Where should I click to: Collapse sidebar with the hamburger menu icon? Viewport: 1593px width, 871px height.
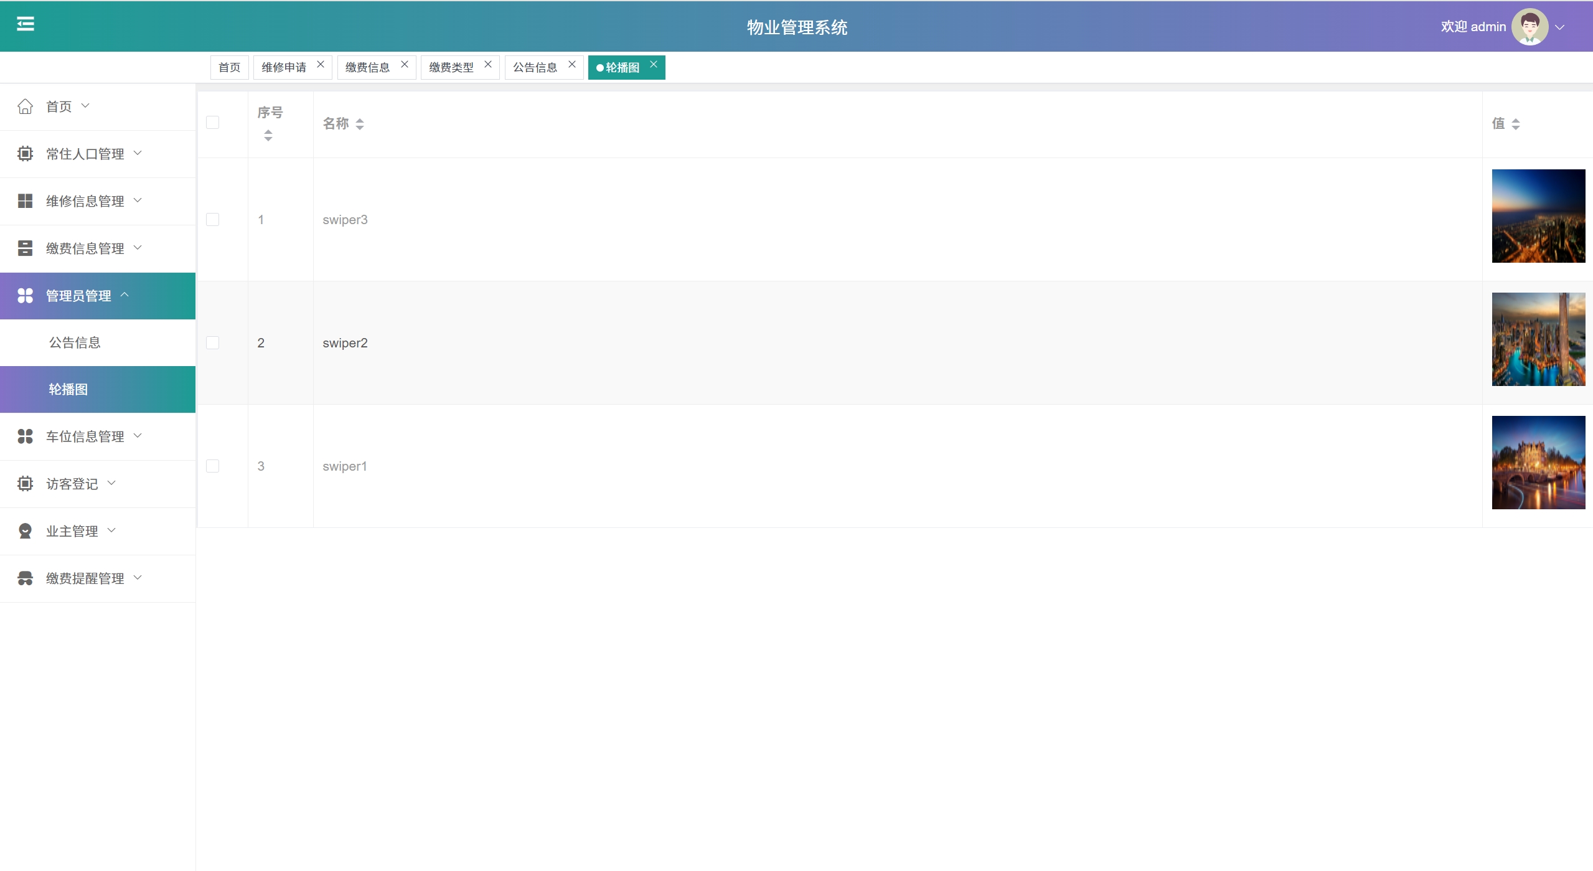[x=25, y=24]
